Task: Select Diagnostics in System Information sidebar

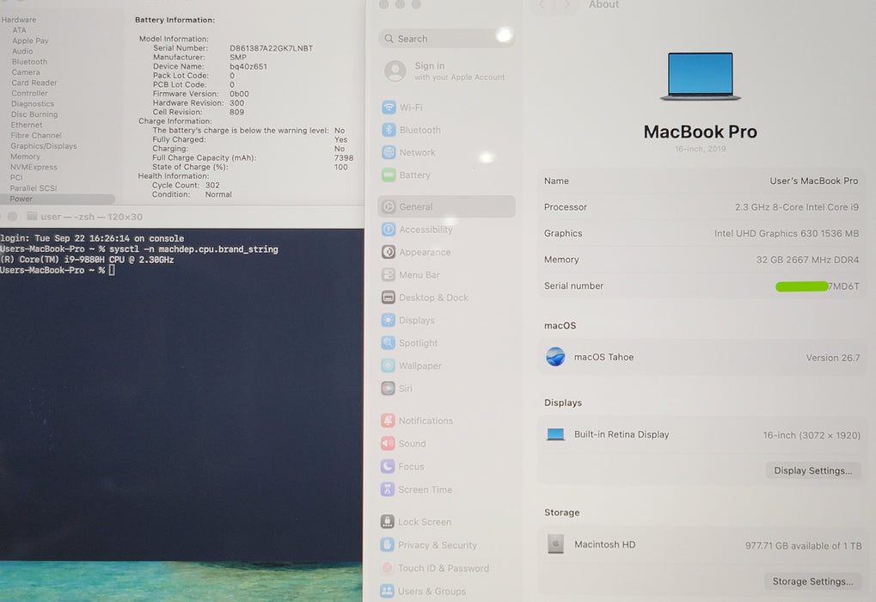Action: (x=33, y=104)
